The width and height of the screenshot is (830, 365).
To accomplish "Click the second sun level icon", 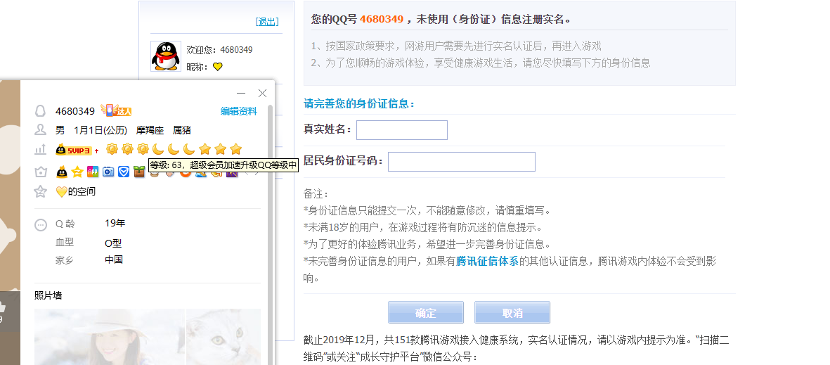I will (127, 149).
